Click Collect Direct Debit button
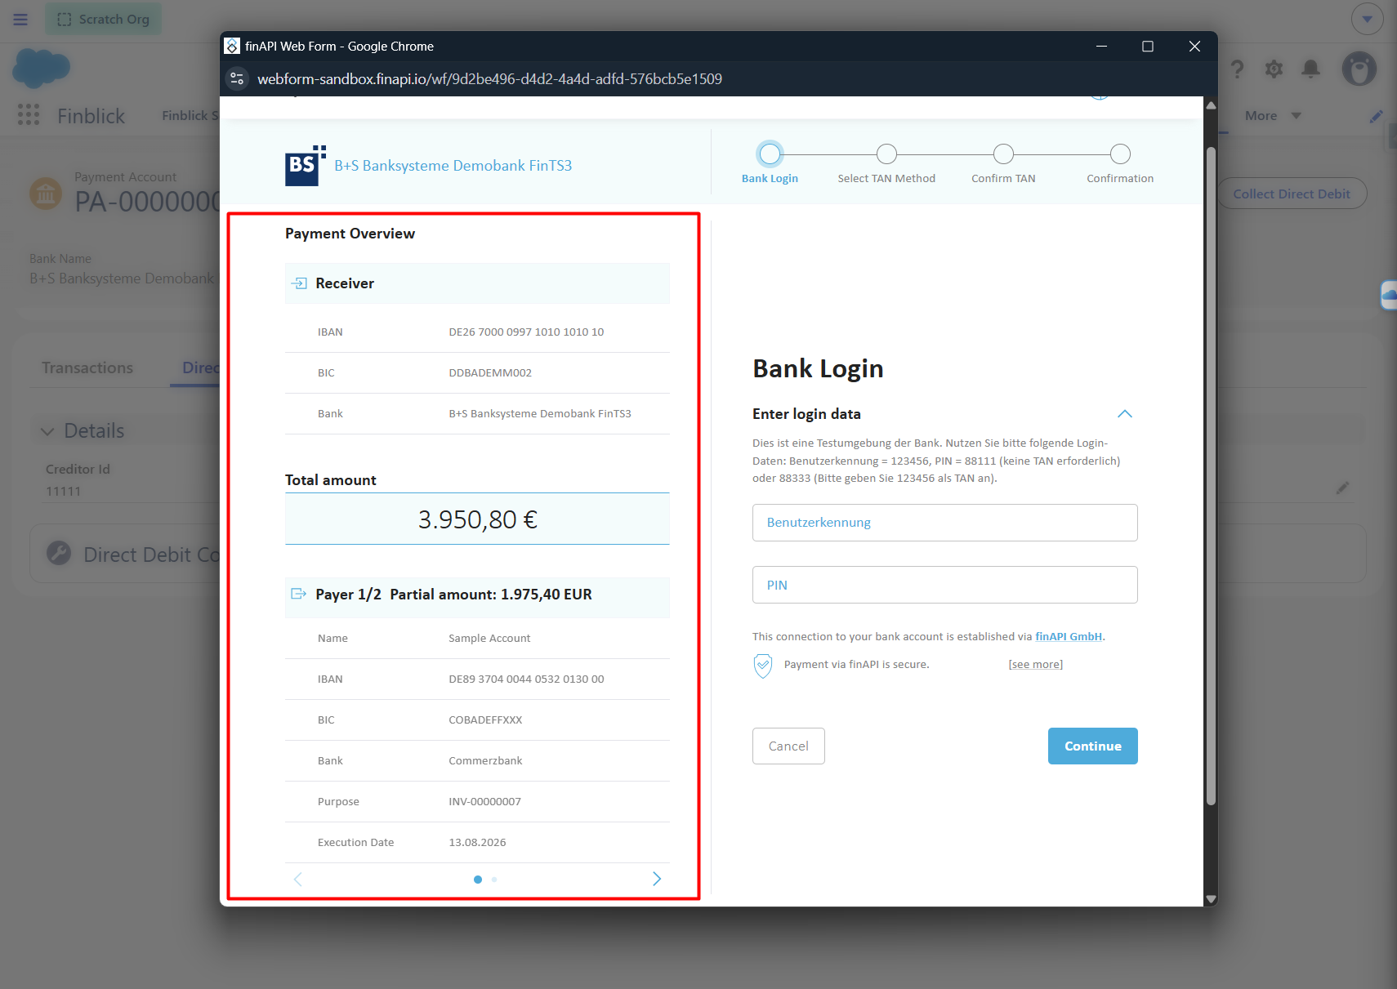1397x989 pixels. 1292,194
